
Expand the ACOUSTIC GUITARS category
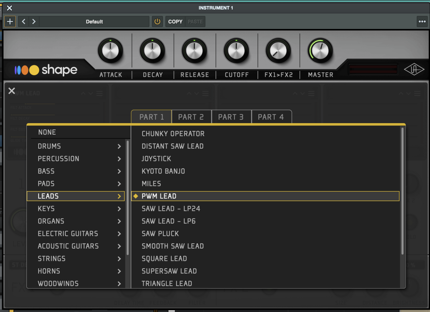coord(76,246)
